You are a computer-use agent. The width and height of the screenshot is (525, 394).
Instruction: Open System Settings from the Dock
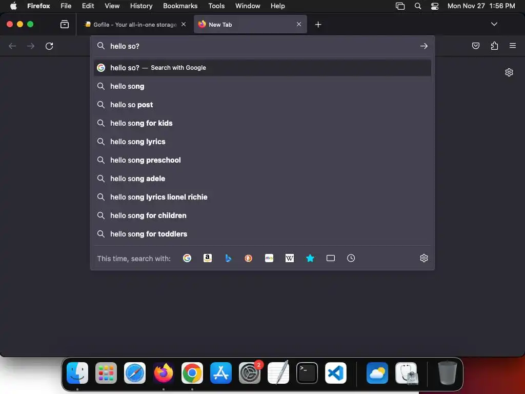point(250,373)
